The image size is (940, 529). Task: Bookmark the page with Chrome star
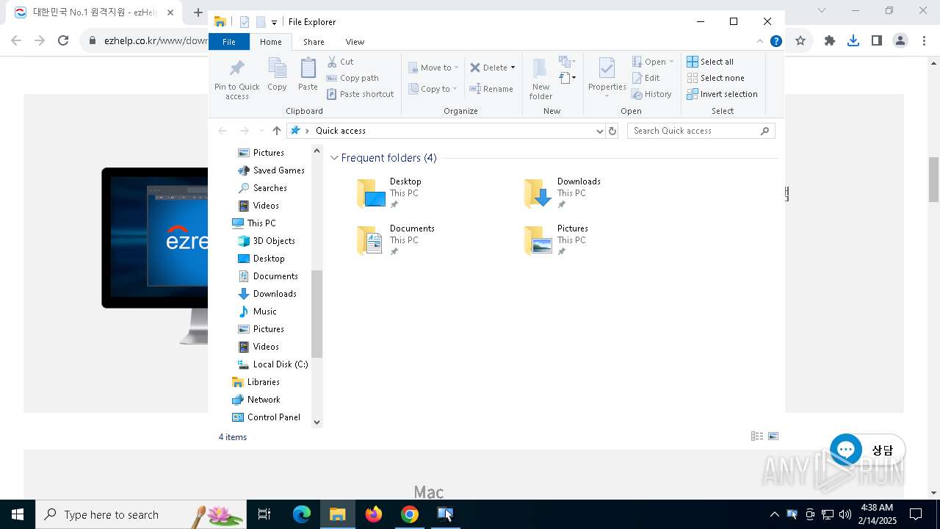click(800, 41)
